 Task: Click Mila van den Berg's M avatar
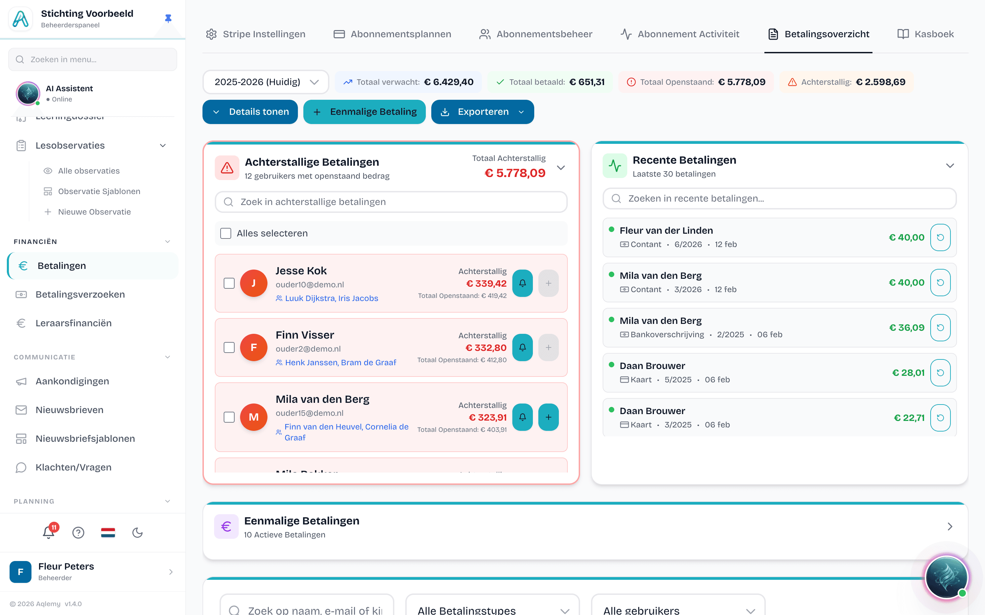point(253,417)
